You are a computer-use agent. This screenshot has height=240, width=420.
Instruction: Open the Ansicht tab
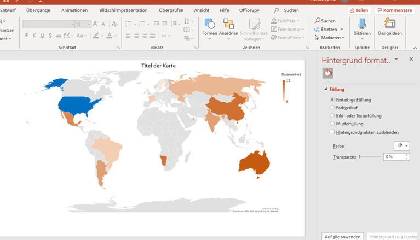(202, 10)
